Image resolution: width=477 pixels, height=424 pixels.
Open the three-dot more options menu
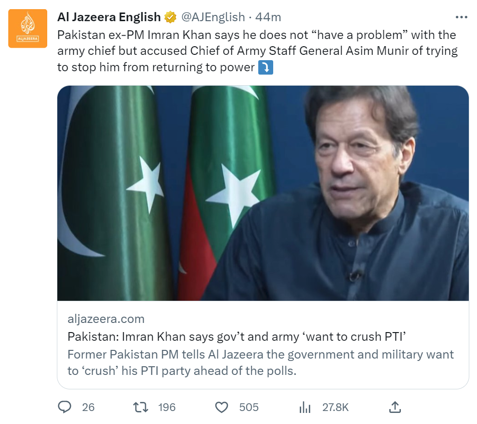(461, 17)
